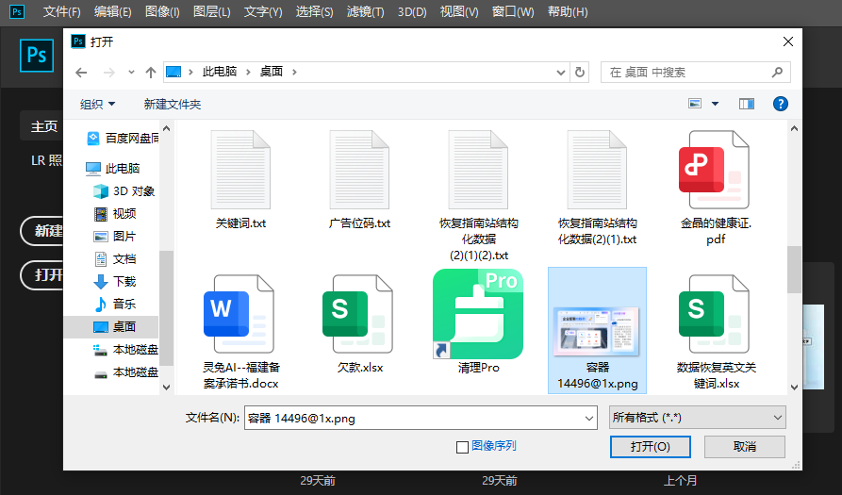Viewport: 842px width, 495px height.
Task: Open the 视频 folder in sidebar
Action: (x=115, y=214)
